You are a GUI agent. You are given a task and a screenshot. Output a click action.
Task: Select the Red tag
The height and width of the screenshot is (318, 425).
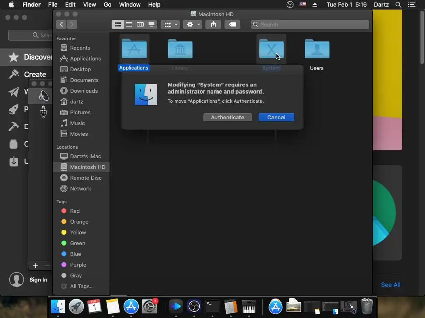pyautogui.click(x=81, y=211)
